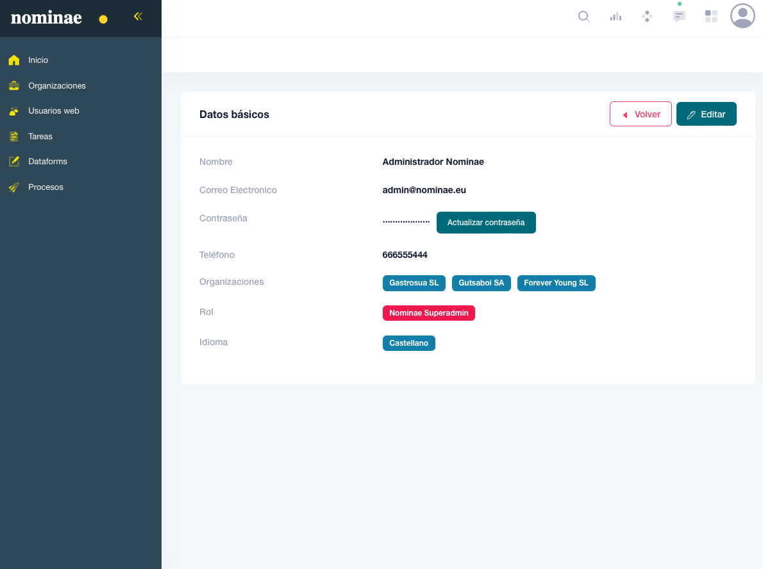763x569 pixels.
Task: Navigate to Tareas section
Action: tap(40, 137)
